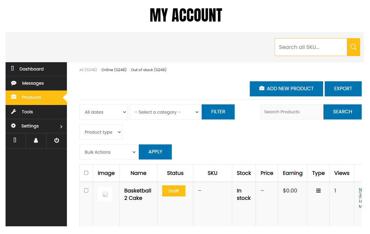Viewport: 370px width, 234px height.
Task: Click the Basketball 2 Cake image placeholder
Action: [x=105, y=194]
